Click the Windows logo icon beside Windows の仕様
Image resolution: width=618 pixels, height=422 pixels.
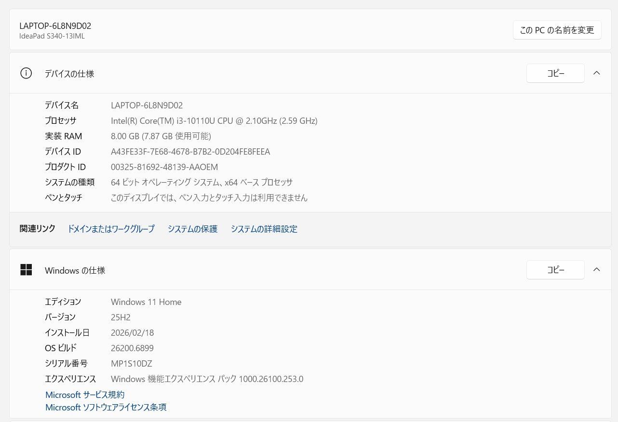[26, 270]
